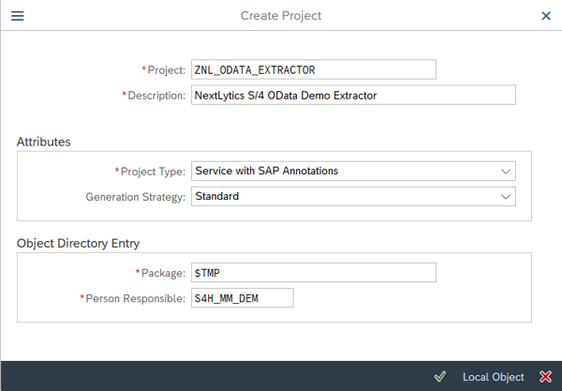
Task: Click the Package label
Action: click(x=163, y=273)
